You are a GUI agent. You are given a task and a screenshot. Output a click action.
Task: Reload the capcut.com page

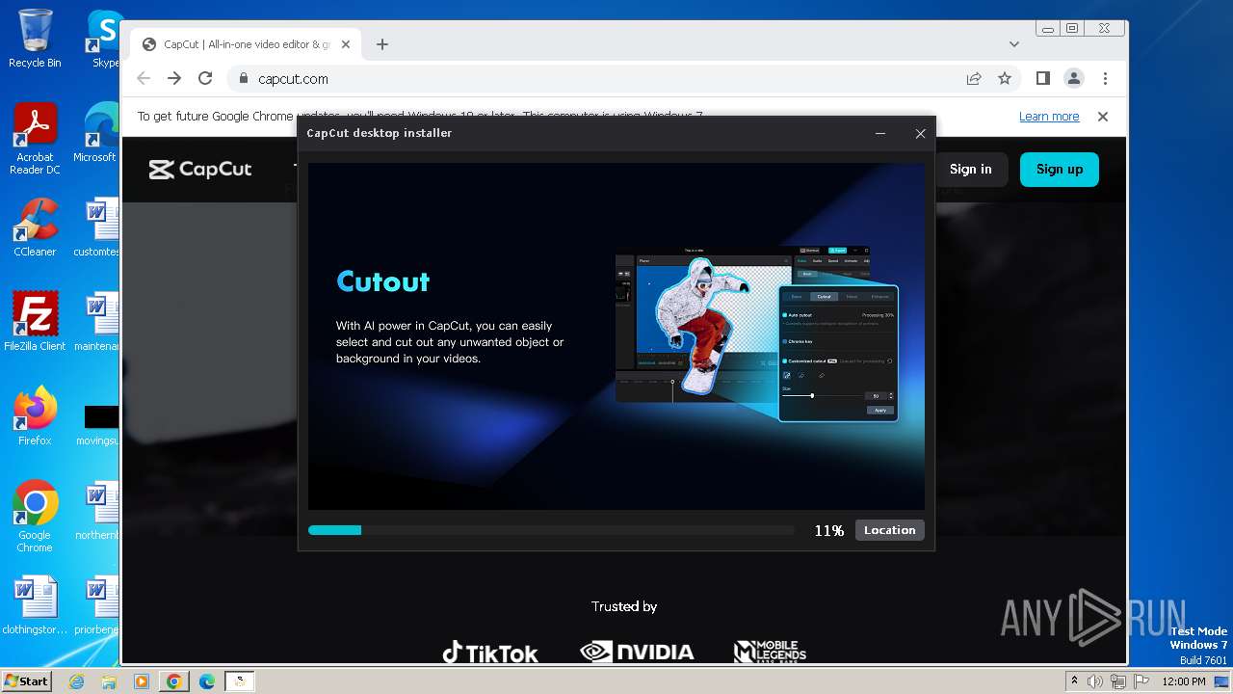205,79
